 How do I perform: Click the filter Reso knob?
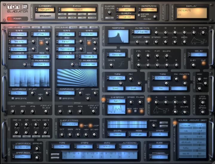(147, 42)
